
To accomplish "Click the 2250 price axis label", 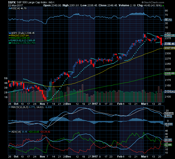I will point(168,64).
